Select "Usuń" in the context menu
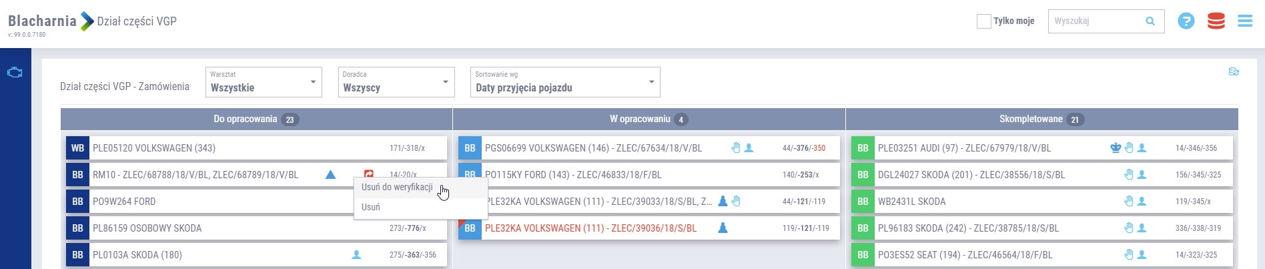 click(371, 208)
